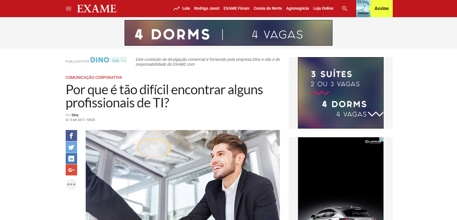Share article on LinkedIn

[71, 159]
